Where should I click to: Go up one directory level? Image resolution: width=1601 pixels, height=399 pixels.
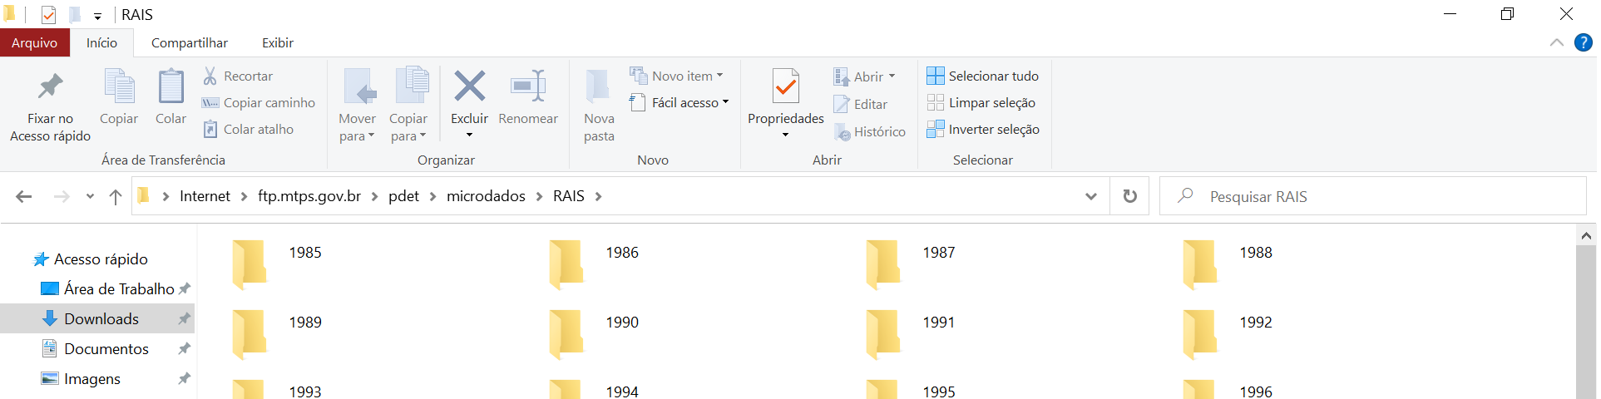[116, 196]
